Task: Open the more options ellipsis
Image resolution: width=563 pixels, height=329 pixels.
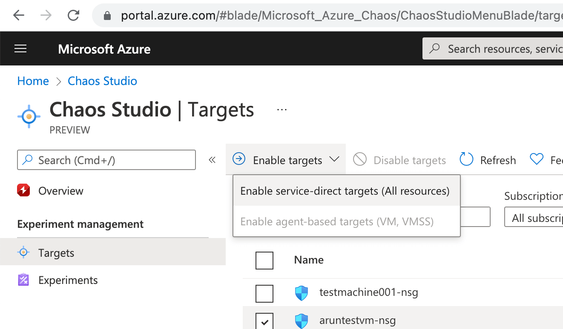Action: pyautogui.click(x=282, y=110)
